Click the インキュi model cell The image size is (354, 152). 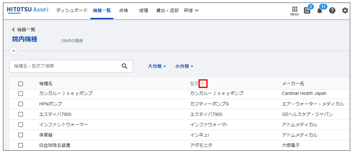pos(200,135)
